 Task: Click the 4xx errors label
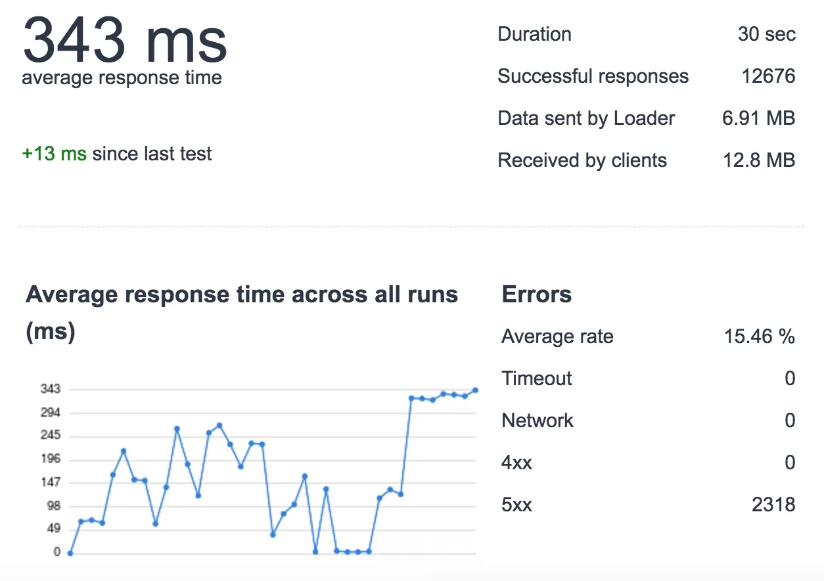(516, 463)
